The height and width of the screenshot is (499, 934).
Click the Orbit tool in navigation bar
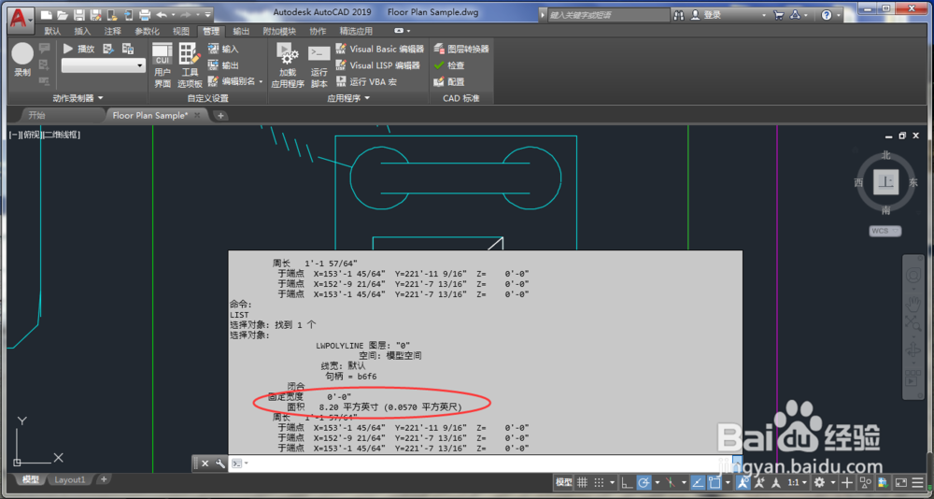click(913, 350)
